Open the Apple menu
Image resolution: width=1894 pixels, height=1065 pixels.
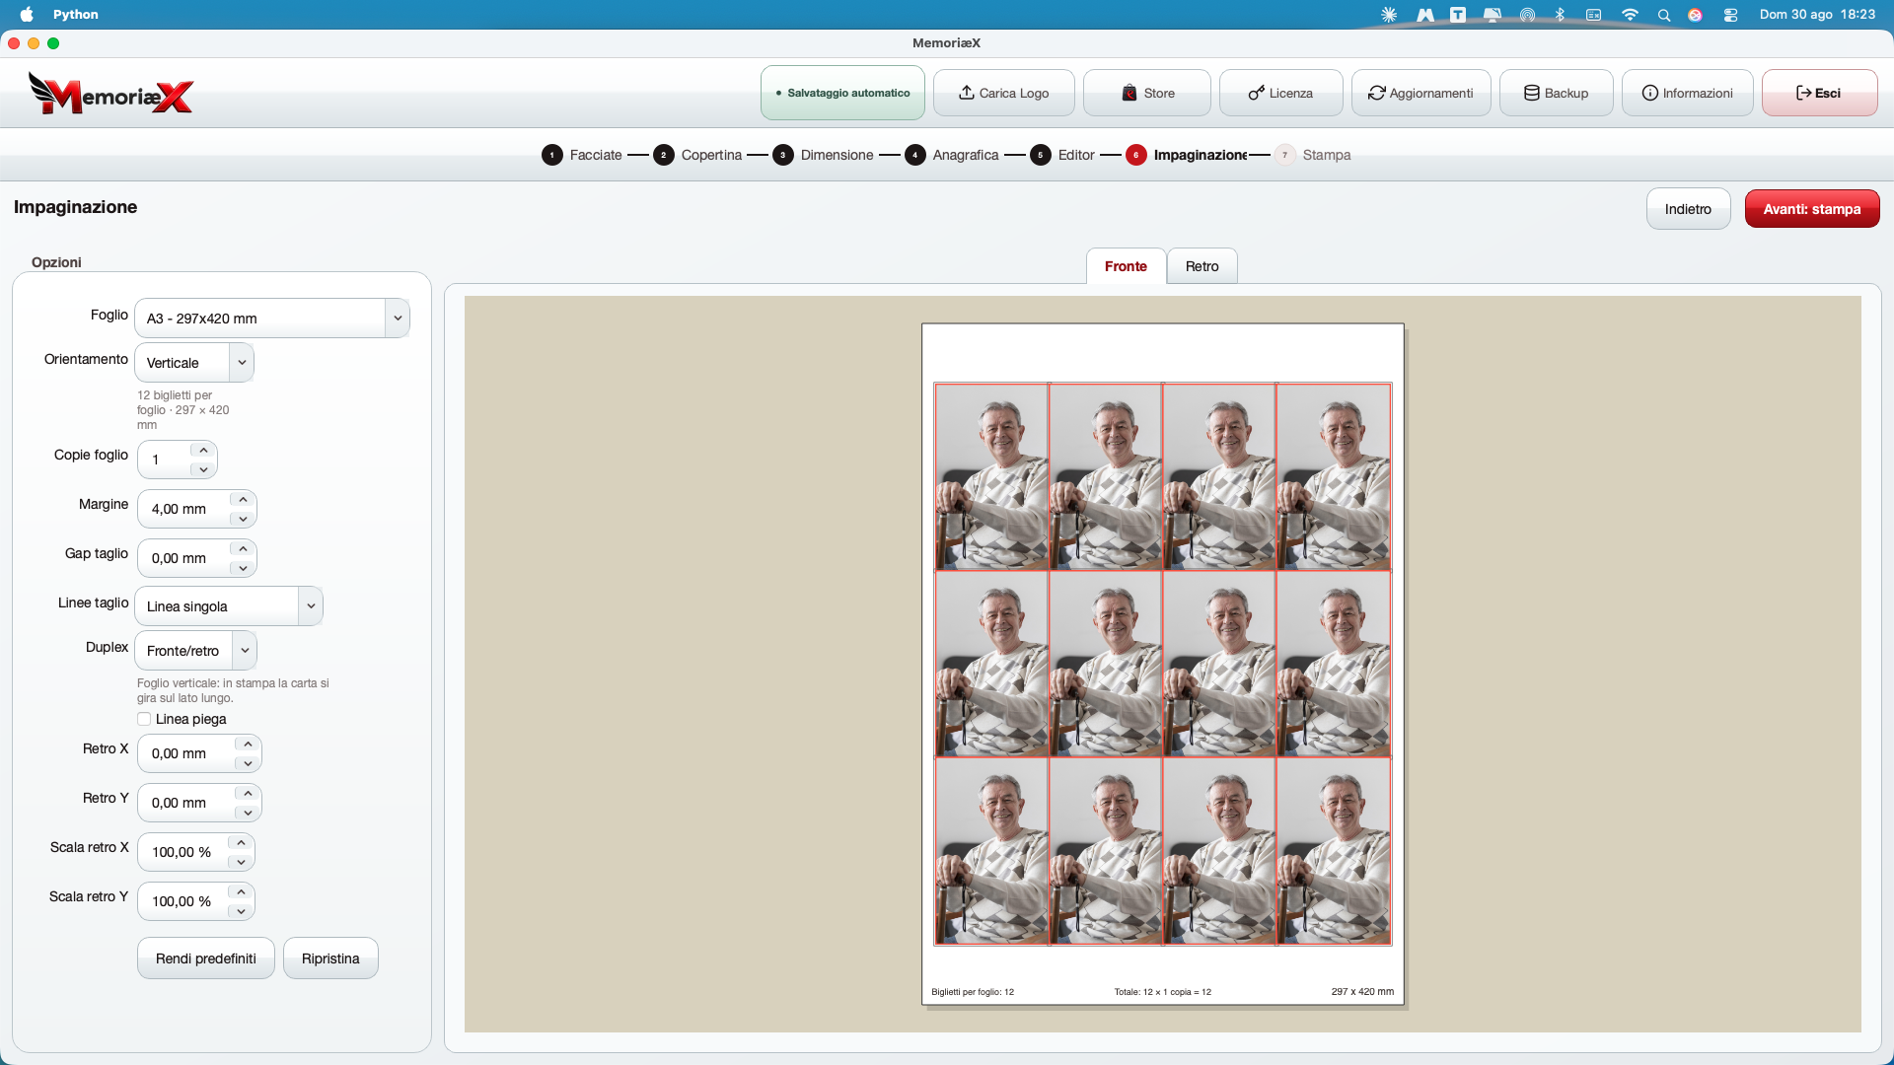(x=27, y=14)
